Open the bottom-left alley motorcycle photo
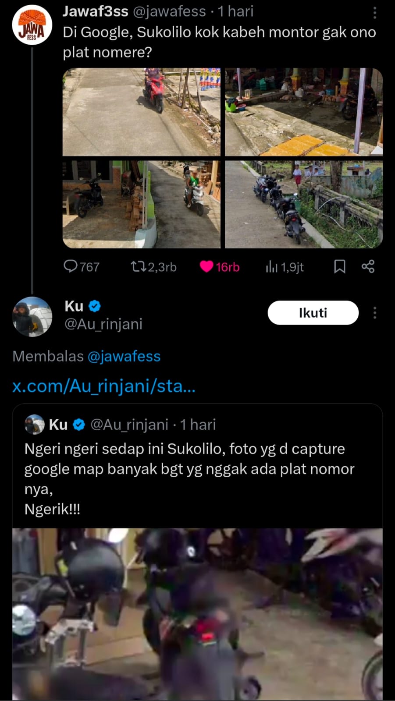395x701 pixels. (x=142, y=204)
